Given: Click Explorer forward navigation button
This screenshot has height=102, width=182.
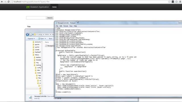Looking at the screenshot, I should [x=31, y=35].
